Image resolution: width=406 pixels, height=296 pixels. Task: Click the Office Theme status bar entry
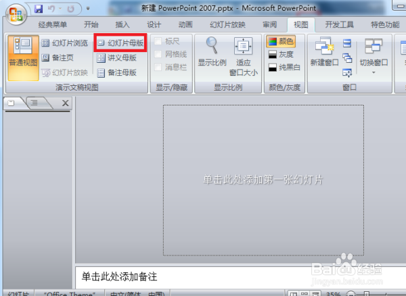(70, 293)
